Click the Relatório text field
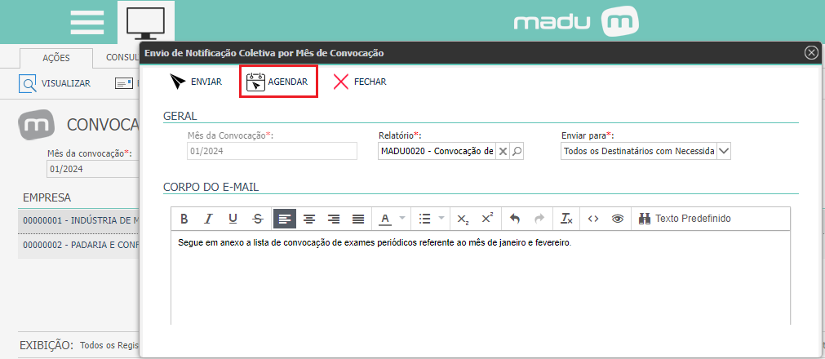The height and width of the screenshot is (359, 825). coord(437,152)
